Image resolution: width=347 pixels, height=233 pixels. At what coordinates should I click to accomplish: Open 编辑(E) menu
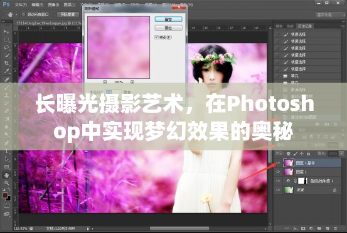37,4
